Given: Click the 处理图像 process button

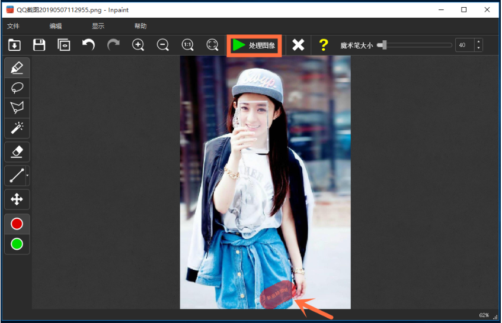Looking at the screenshot, I should coord(254,45).
